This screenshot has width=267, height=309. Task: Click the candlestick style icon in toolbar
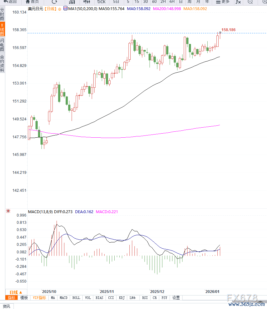pos(87,2)
